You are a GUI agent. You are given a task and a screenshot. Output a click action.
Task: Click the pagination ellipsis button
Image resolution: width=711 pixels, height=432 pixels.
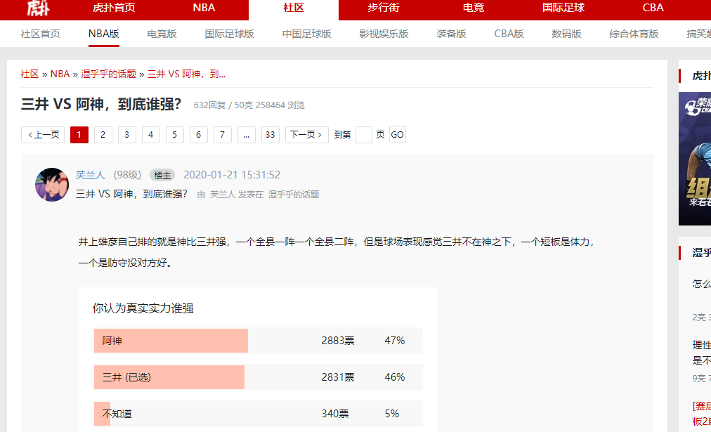[x=246, y=135]
